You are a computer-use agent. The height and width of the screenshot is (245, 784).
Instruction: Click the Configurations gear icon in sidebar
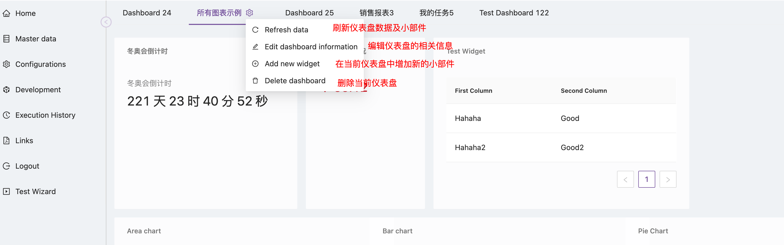(6, 64)
